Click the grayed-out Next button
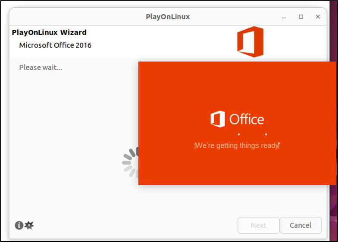 [x=259, y=225]
